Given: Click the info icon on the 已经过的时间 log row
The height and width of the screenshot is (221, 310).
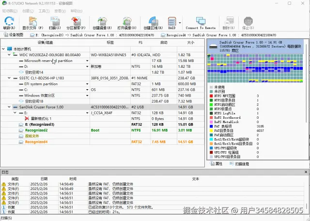Looking at the screenshot, I should coord(3,212).
